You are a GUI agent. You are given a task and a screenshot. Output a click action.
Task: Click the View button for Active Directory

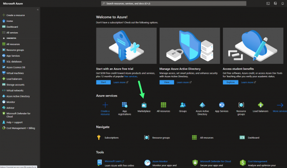point(167,82)
